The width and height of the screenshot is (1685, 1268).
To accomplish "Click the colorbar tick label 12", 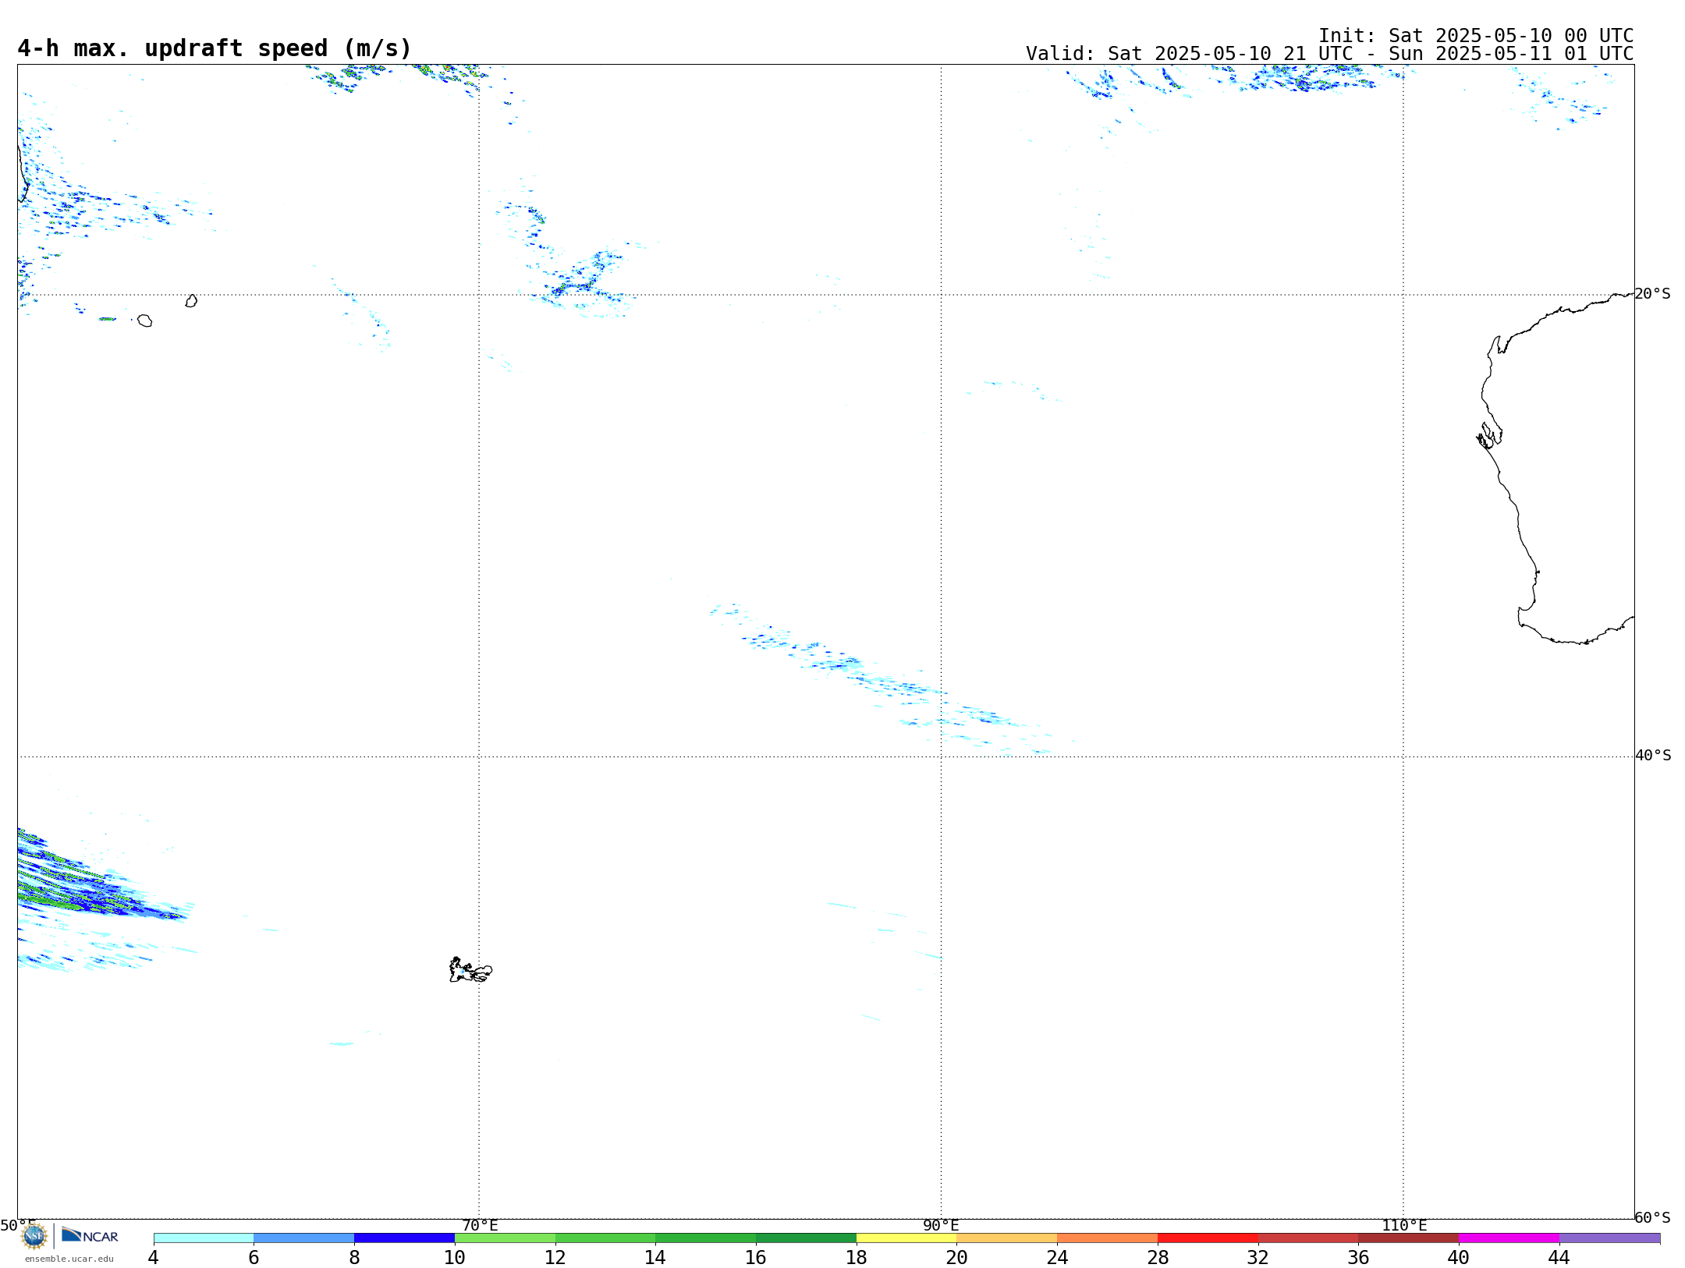I will (x=555, y=1258).
